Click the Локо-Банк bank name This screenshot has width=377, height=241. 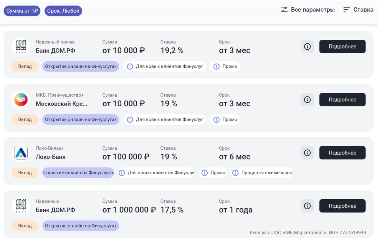coord(51,157)
